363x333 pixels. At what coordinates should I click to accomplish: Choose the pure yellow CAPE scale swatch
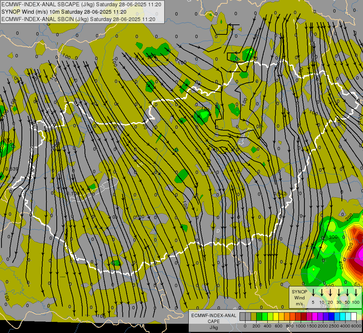(x=276, y=316)
